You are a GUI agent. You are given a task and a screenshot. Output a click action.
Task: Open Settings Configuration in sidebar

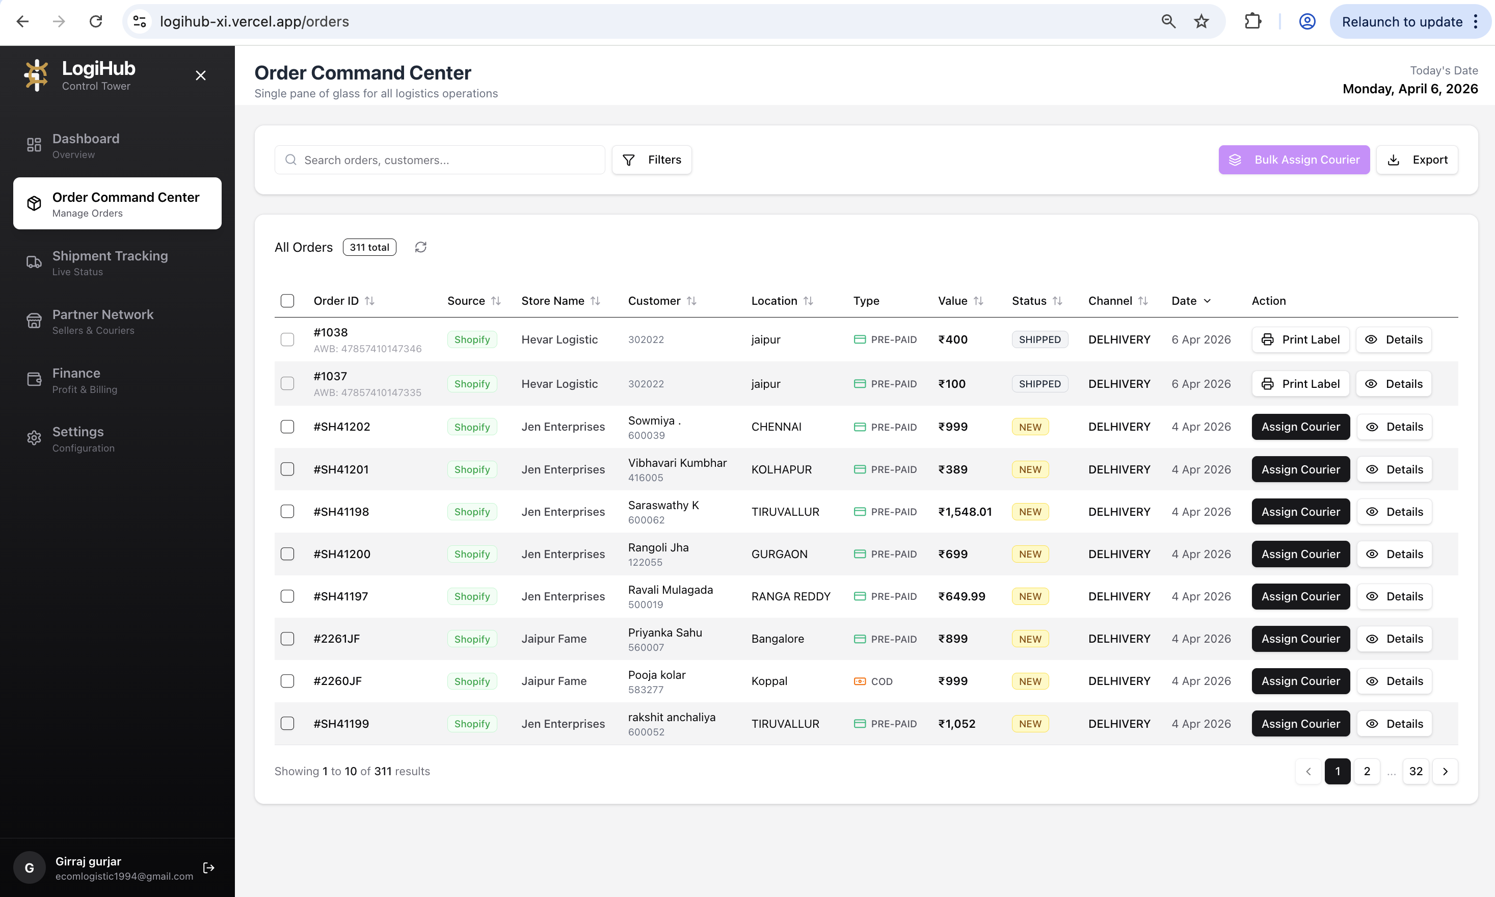117,438
